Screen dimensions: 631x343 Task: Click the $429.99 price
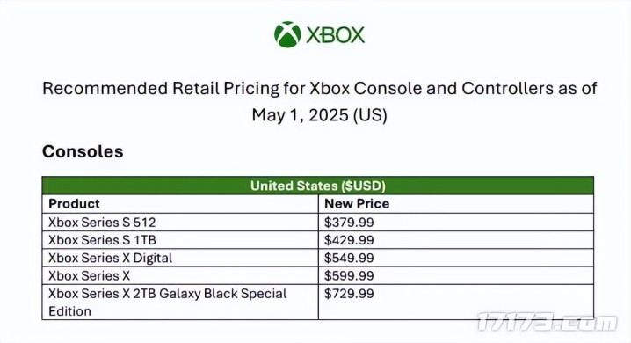pos(349,240)
